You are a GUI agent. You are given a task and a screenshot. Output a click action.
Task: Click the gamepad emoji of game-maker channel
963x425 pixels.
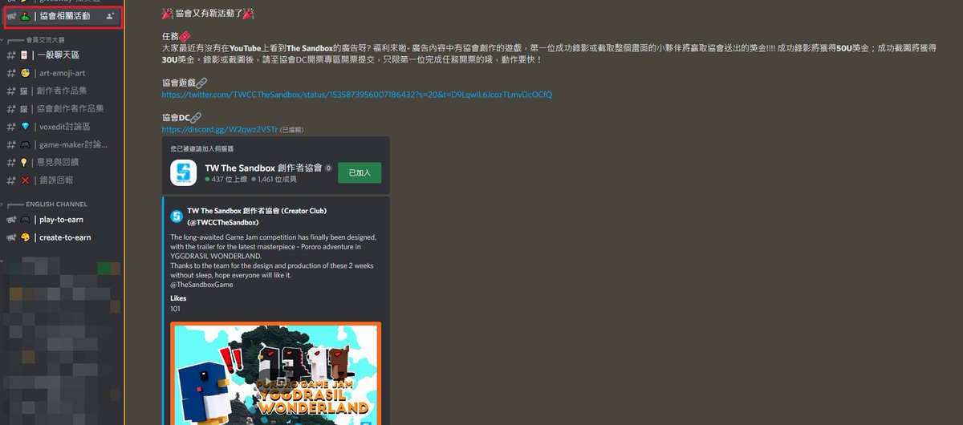pos(25,144)
